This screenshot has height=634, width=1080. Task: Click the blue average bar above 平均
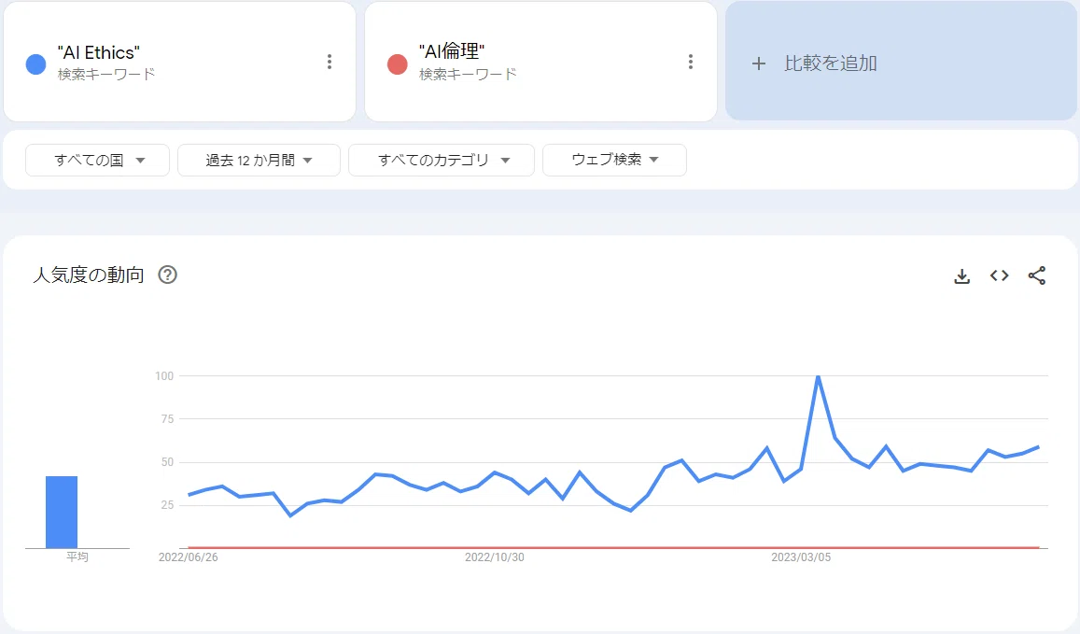click(62, 512)
